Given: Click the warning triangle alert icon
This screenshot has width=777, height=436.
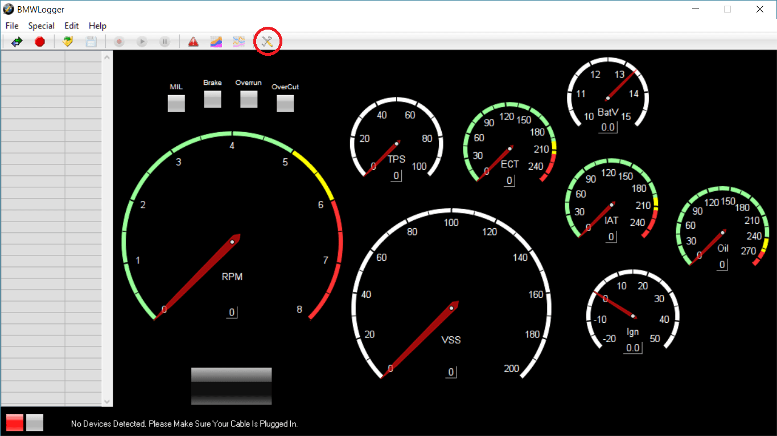Looking at the screenshot, I should point(193,40).
